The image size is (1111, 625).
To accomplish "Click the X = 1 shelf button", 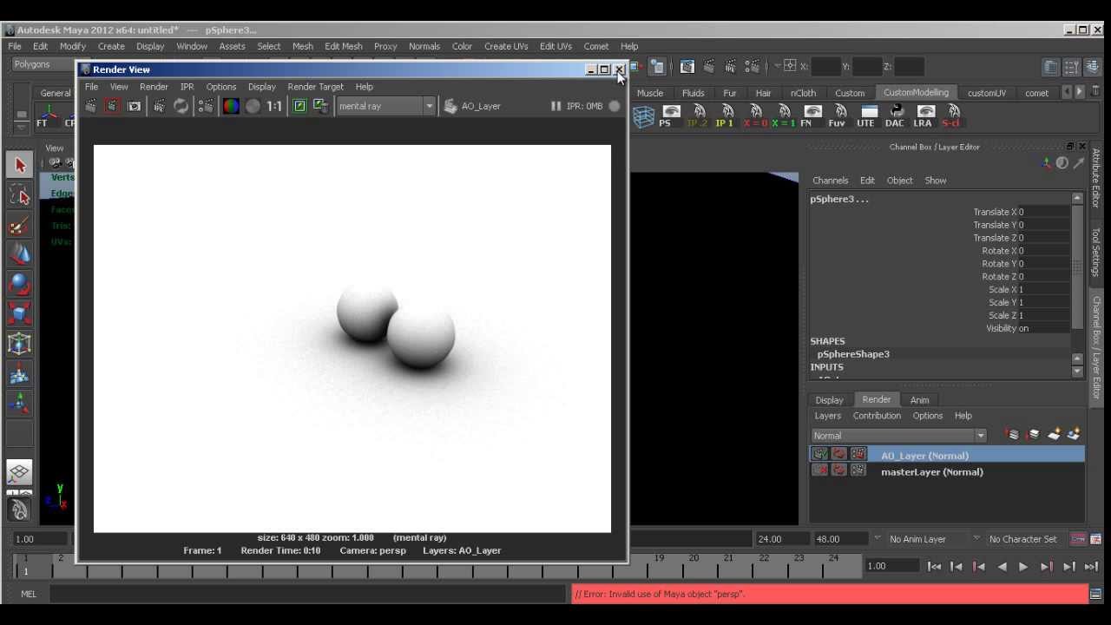I will click(783, 115).
